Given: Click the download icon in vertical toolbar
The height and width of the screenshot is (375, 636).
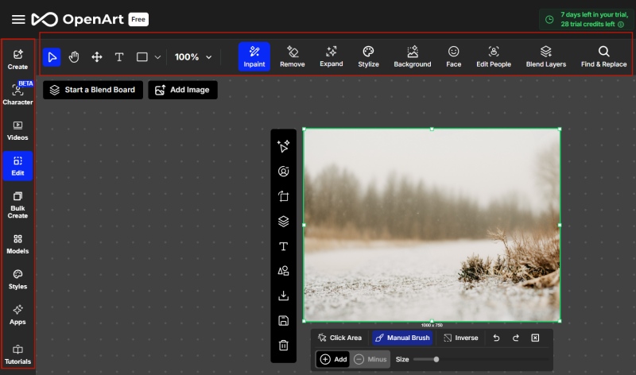Looking at the screenshot, I should pyautogui.click(x=283, y=296).
